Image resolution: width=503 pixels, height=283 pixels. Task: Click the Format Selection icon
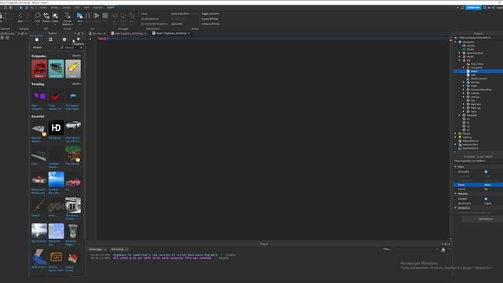pos(67,16)
